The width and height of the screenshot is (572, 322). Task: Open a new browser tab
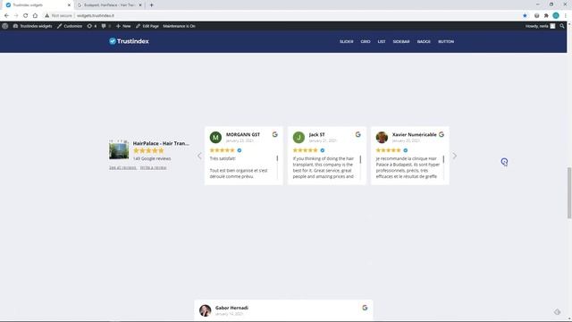(x=151, y=5)
